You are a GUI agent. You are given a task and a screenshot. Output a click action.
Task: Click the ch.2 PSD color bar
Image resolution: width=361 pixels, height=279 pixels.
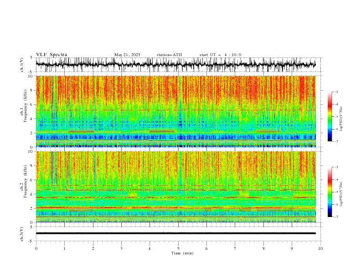click(x=330, y=192)
